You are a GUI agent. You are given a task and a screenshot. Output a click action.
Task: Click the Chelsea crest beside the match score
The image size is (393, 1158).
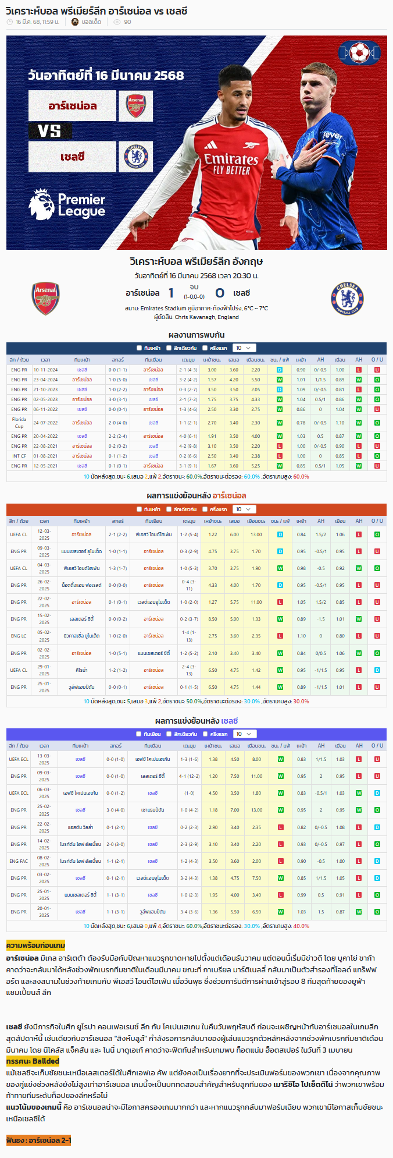347,299
